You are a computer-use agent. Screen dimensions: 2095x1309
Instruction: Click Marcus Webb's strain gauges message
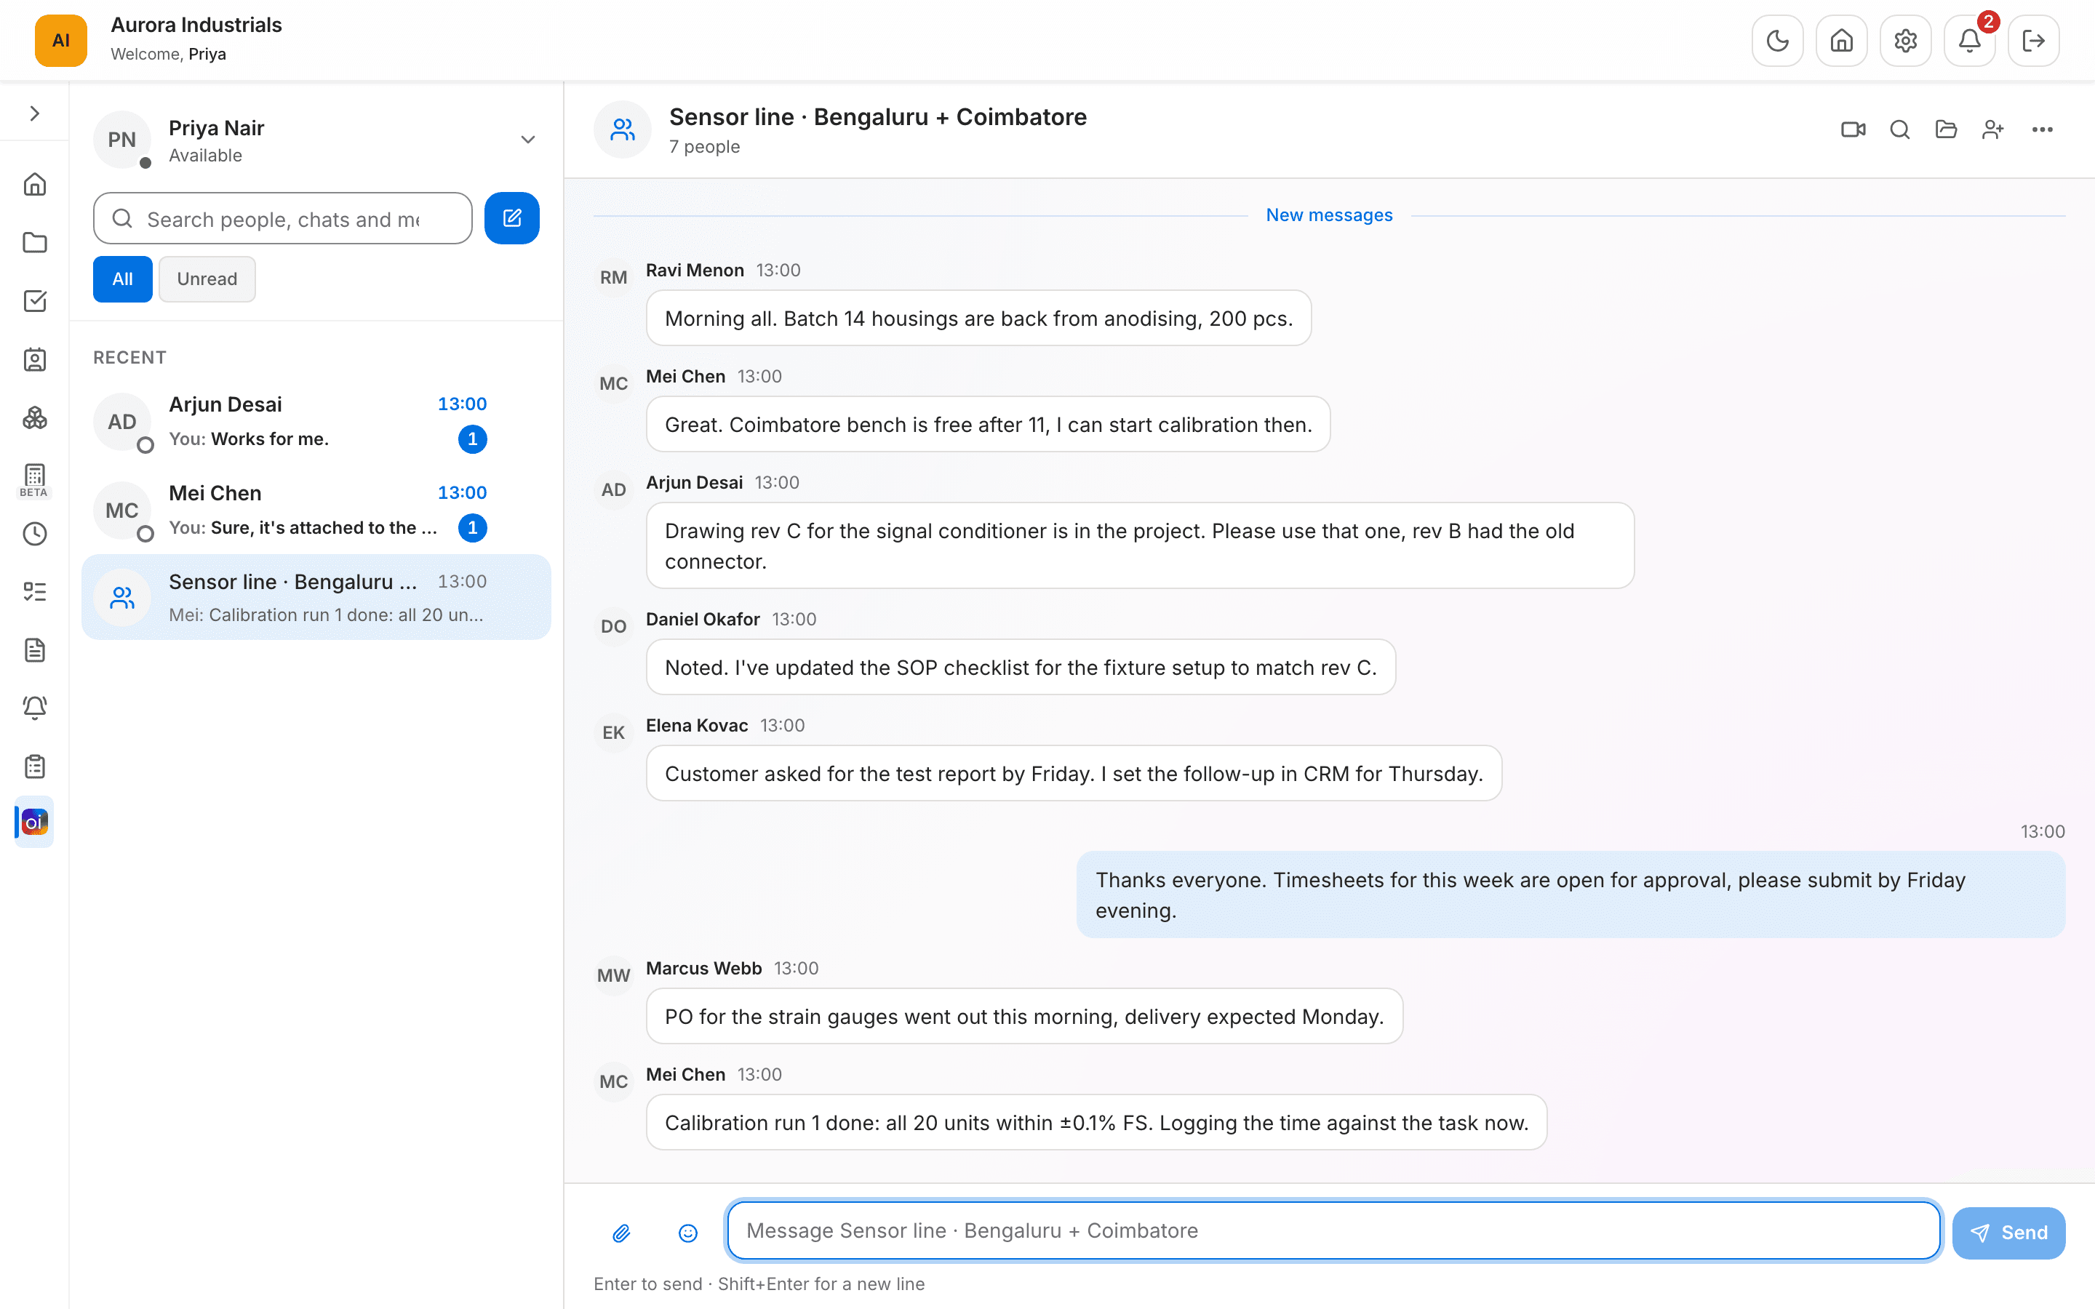pyautogui.click(x=1024, y=1017)
